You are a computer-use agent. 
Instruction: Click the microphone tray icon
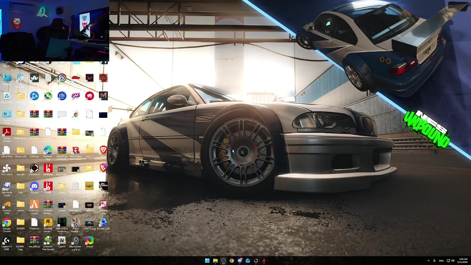coord(434,261)
